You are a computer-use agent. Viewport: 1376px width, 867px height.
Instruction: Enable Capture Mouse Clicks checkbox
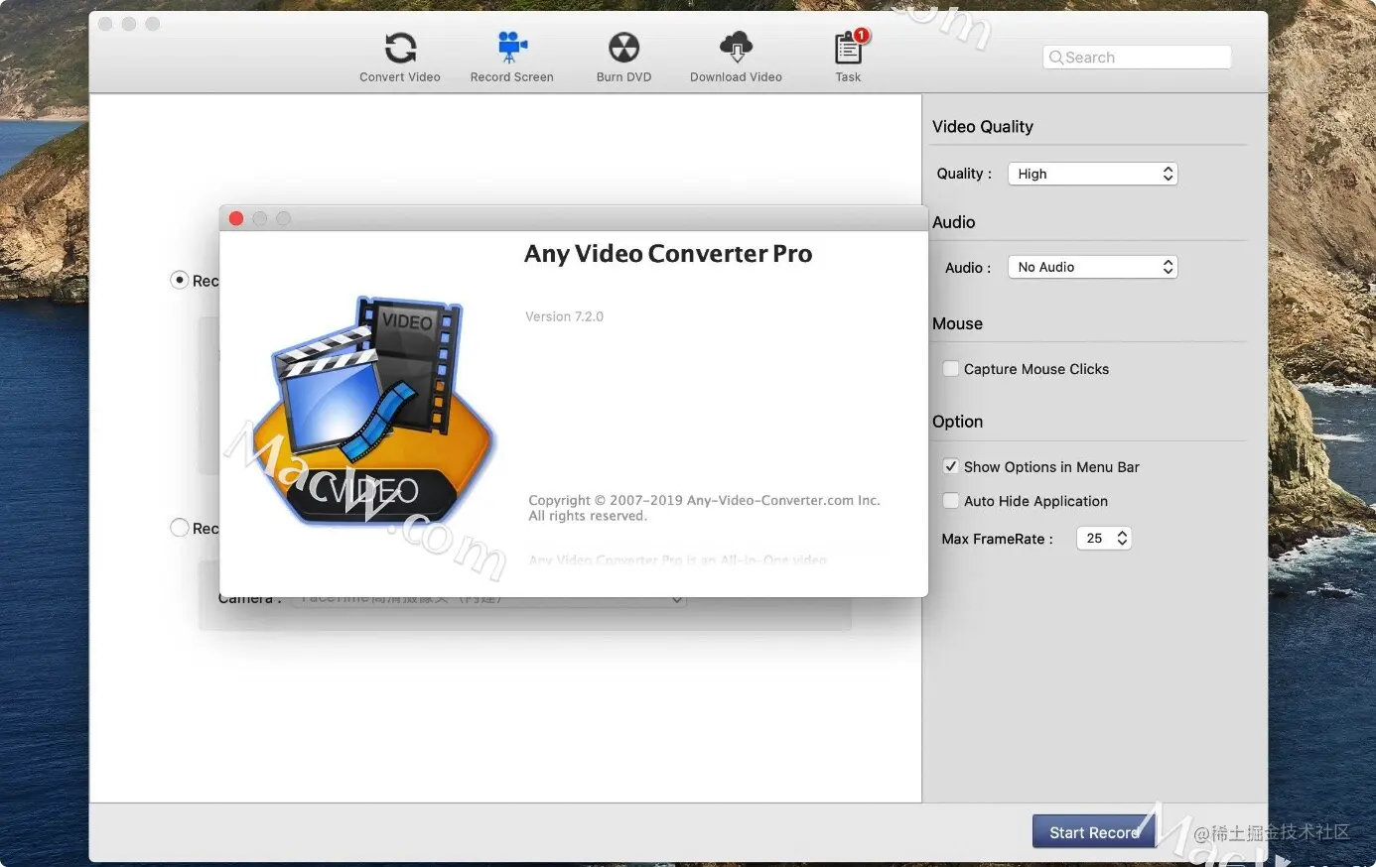(x=951, y=369)
